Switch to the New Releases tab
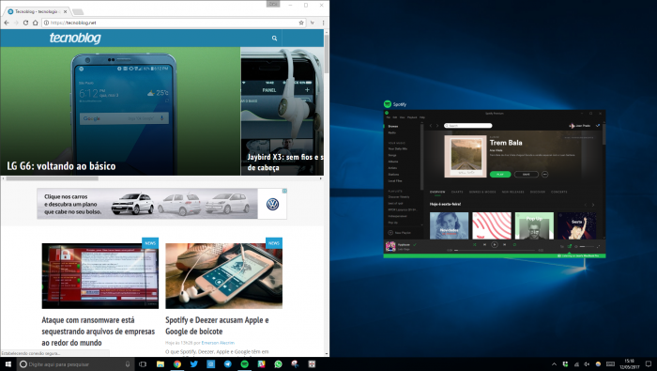 512,192
